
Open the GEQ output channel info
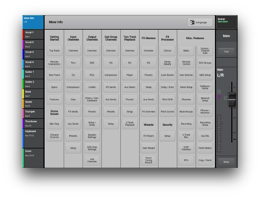[92, 63]
